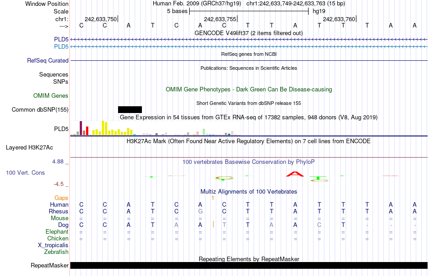
Task: Click the ---> strand direction arrow label
Action: tap(64, 26)
